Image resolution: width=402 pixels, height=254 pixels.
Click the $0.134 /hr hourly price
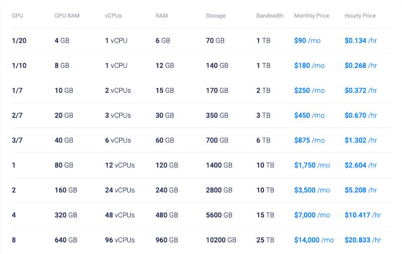click(360, 41)
